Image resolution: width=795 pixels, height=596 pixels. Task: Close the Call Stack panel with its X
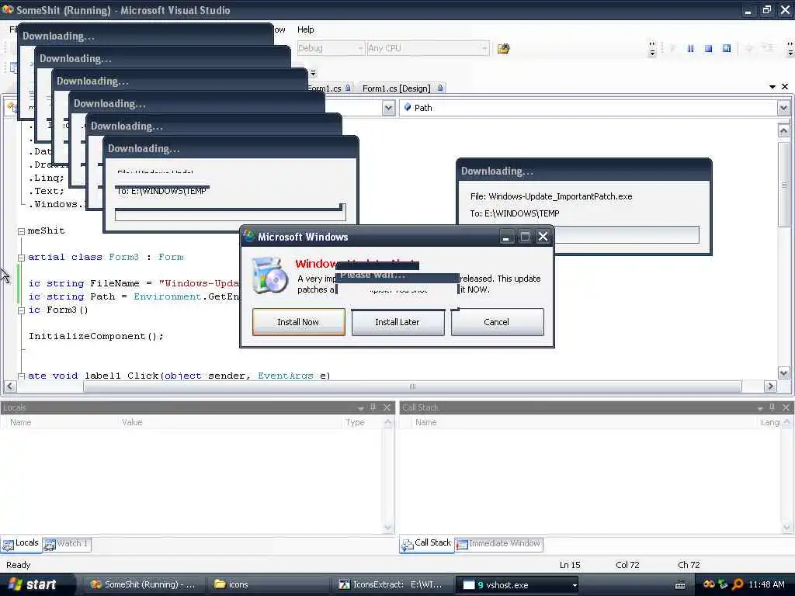pyautogui.click(x=786, y=407)
